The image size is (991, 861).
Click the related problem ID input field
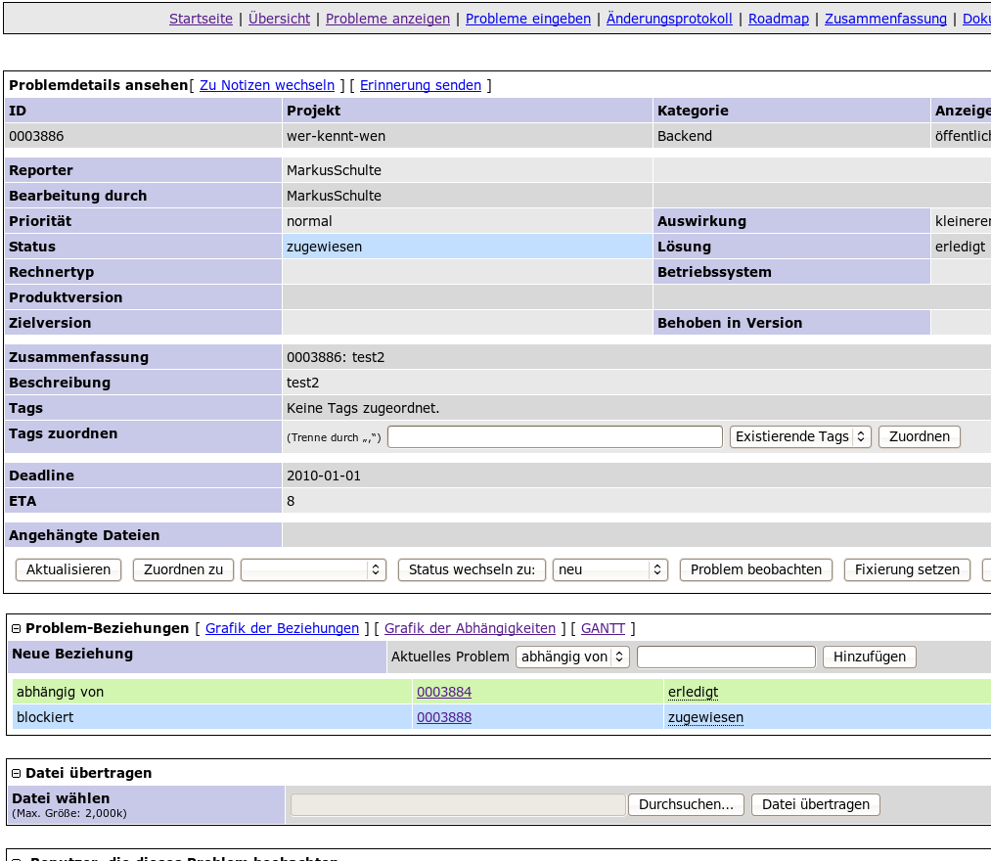[726, 657]
